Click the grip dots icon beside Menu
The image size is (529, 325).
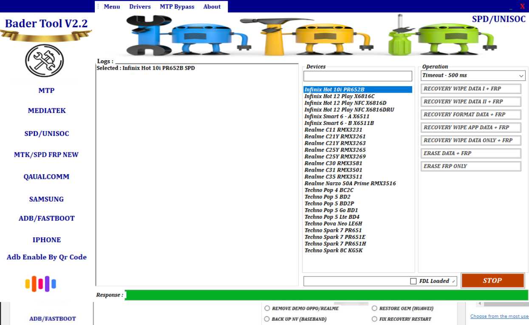[98, 6]
